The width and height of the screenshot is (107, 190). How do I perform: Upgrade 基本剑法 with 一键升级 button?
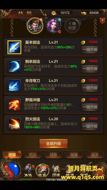[x=90, y=50]
